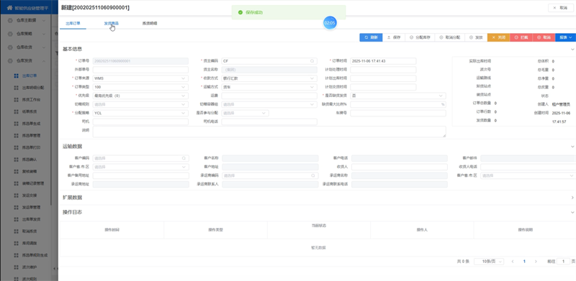The image size is (576, 281).
Task: Switch to the 发货商品 tab
Action: (x=112, y=23)
